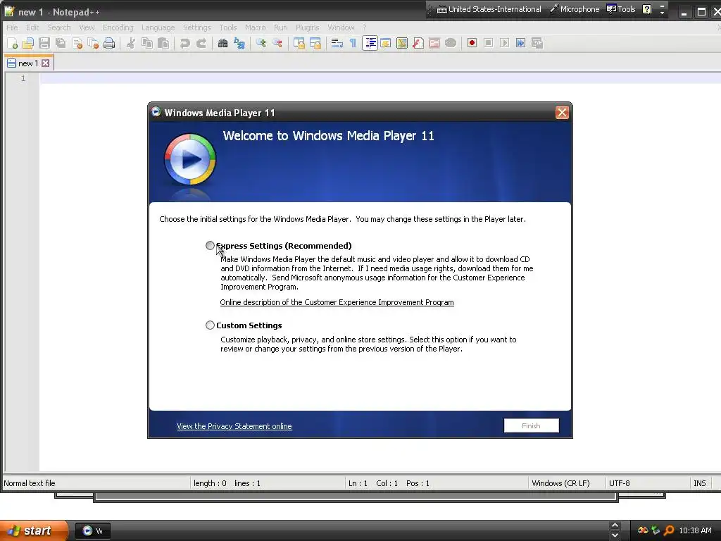Toggle synchronized vertical scrolling icon in Notepad++
The image size is (721, 541).
pos(299,43)
